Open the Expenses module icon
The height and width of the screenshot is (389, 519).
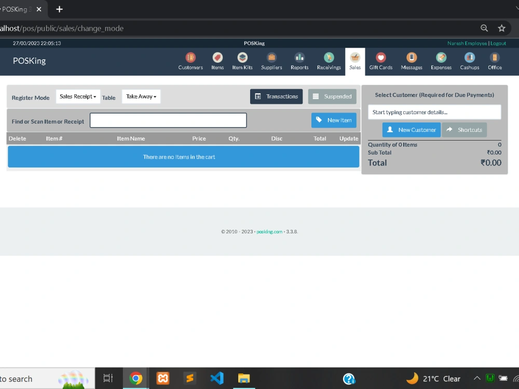(441, 58)
